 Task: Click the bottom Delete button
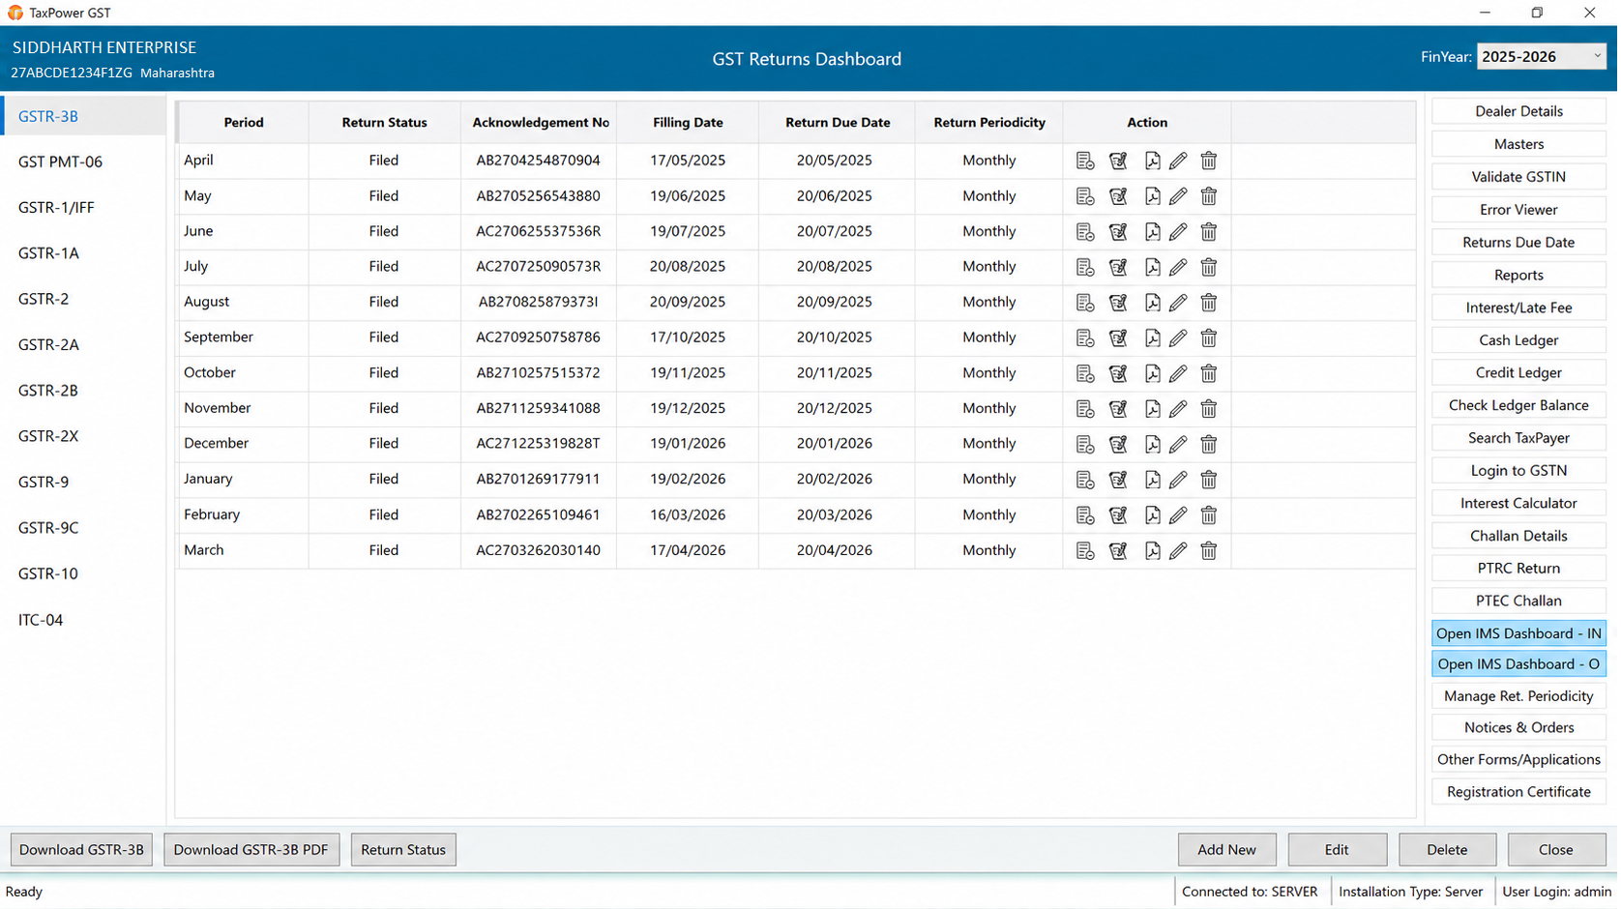pyautogui.click(x=1447, y=850)
